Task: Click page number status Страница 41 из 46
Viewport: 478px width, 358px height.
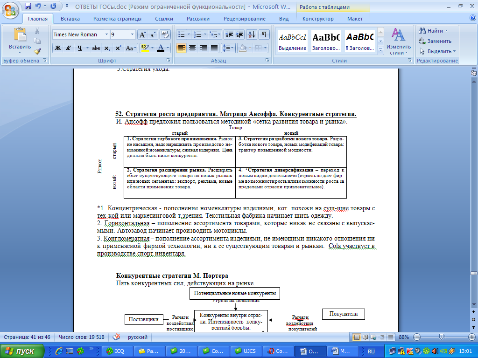Action: [27, 337]
